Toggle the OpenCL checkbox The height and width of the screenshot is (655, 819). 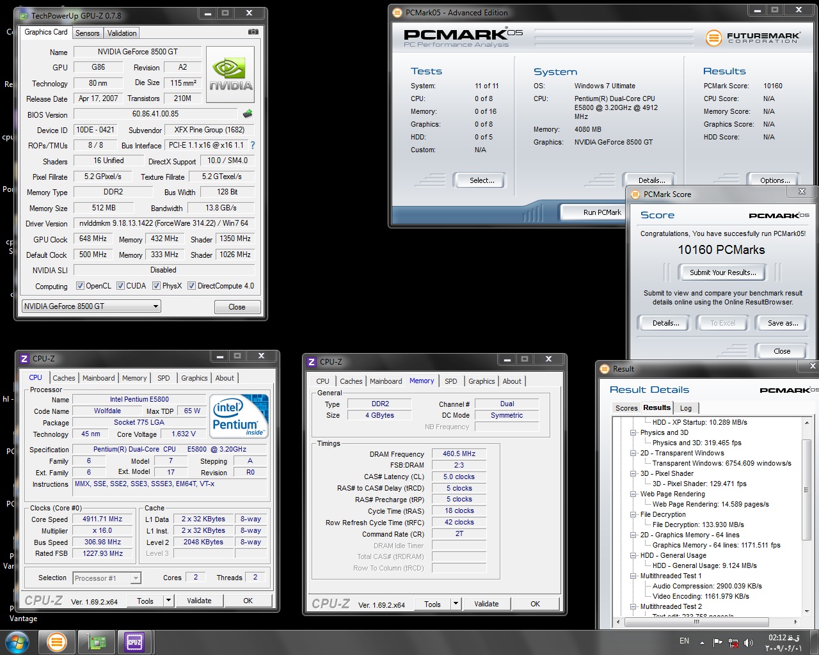[x=80, y=286]
